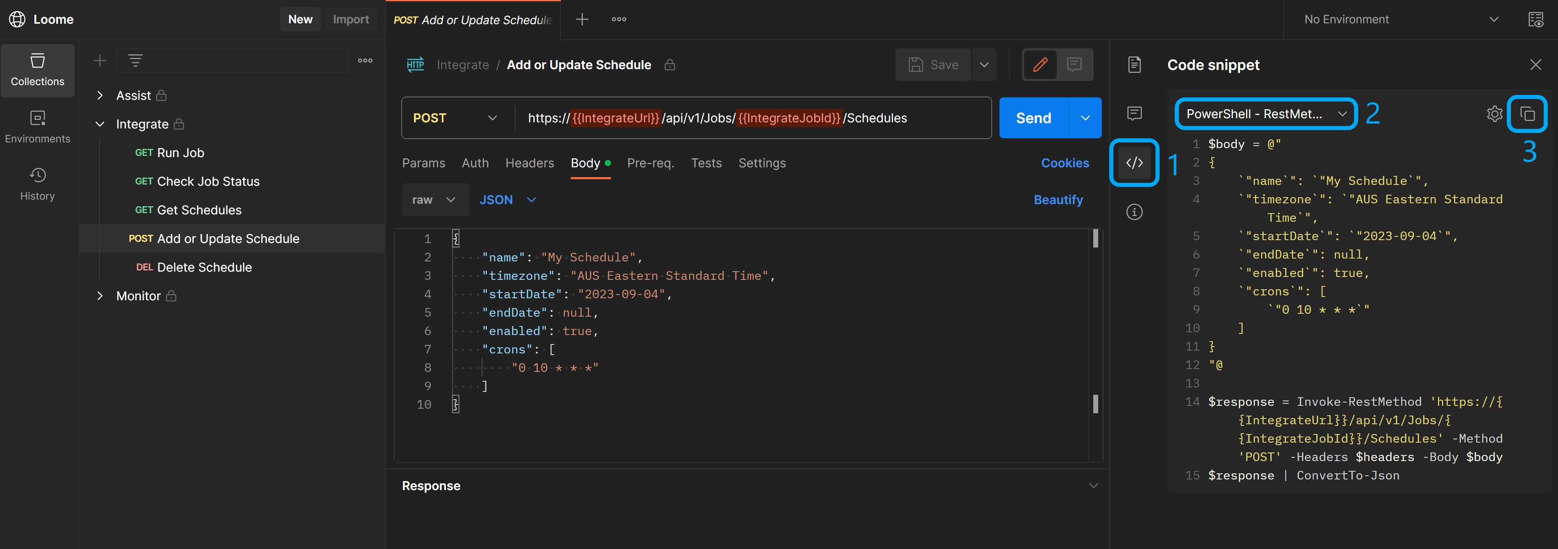Expand the Integrate collection item
The image size is (1558, 549).
point(99,124)
